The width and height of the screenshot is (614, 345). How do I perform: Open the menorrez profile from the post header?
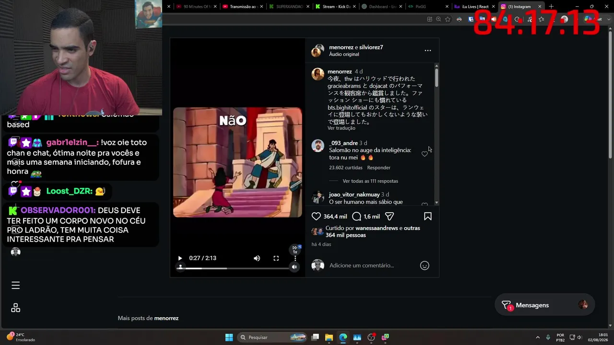click(341, 47)
